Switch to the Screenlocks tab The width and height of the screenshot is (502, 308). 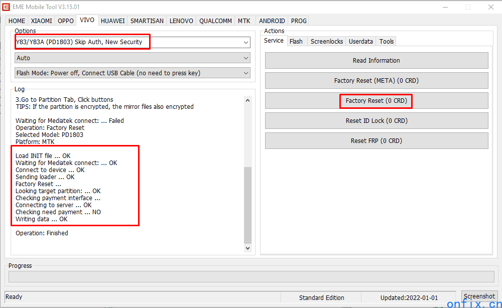[327, 41]
